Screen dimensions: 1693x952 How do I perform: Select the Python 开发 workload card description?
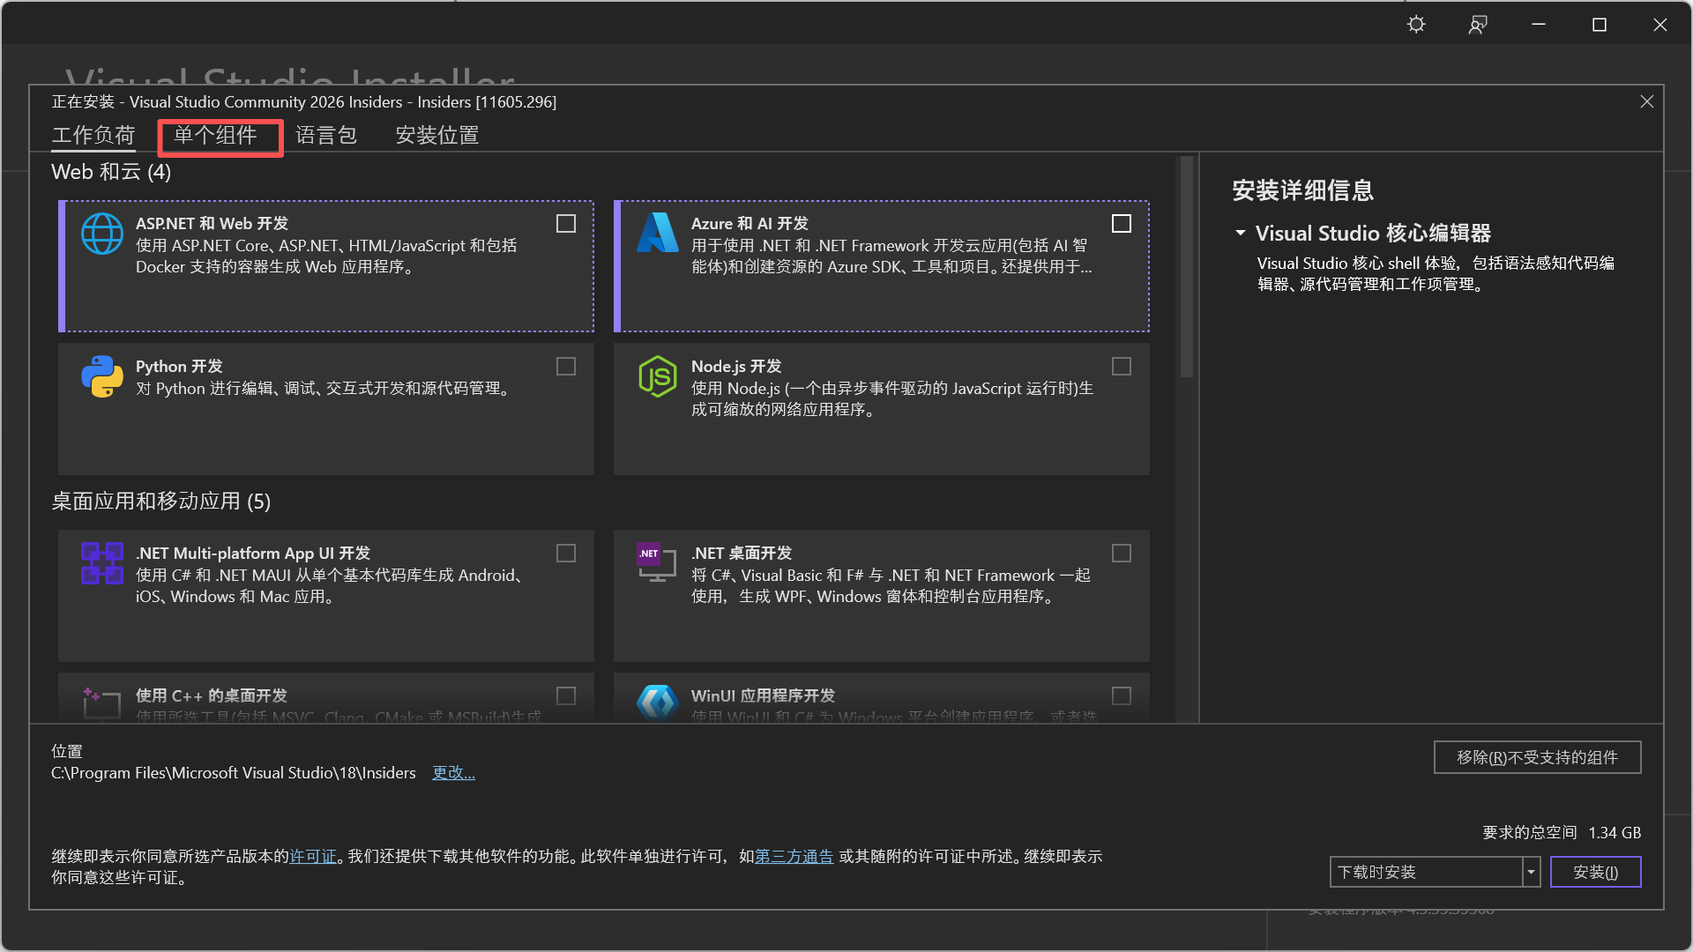pos(325,389)
